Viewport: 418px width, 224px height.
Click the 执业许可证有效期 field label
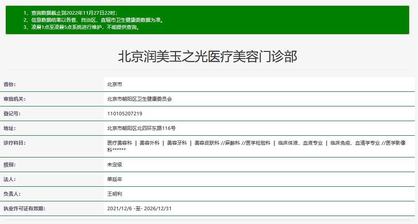[24, 208]
